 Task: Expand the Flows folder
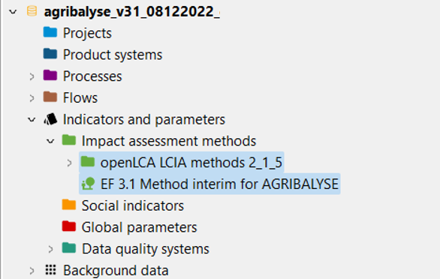click(32, 97)
